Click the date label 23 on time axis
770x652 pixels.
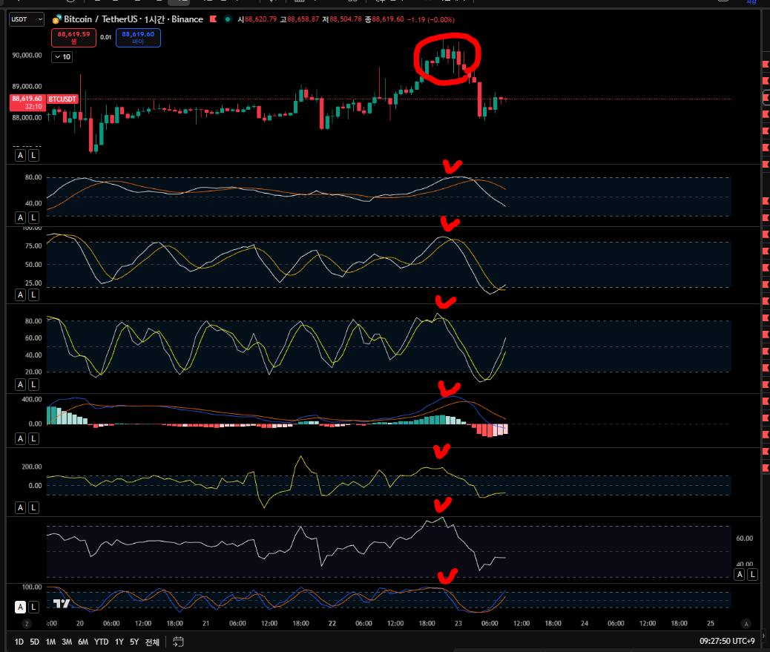(x=458, y=624)
